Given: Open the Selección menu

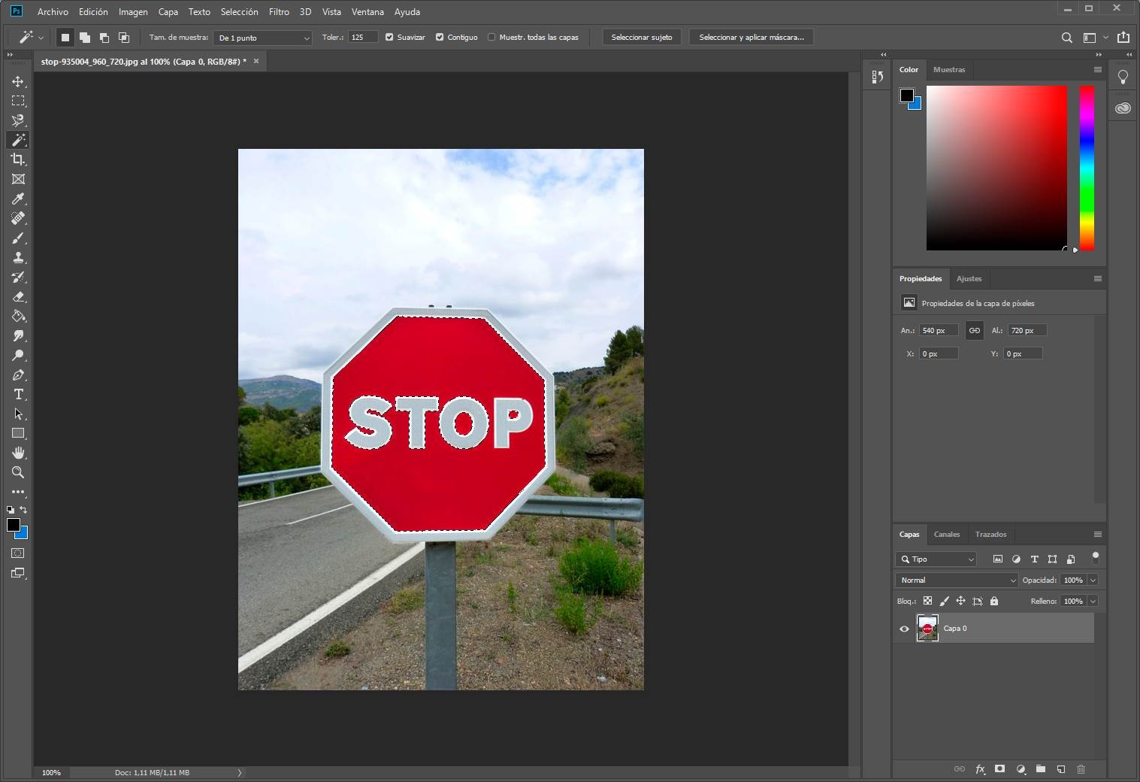Looking at the screenshot, I should [239, 12].
